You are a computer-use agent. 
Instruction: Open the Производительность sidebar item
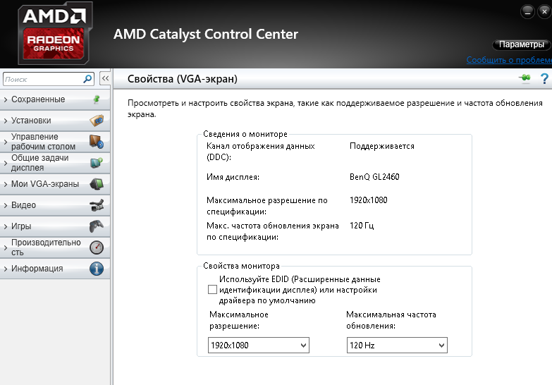coord(55,248)
